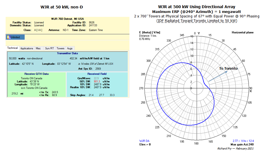Image resolution: width=267 pixels, height=152 pixels.
Task: Click the 10% SW value 2487.9
Action: tap(98, 84)
